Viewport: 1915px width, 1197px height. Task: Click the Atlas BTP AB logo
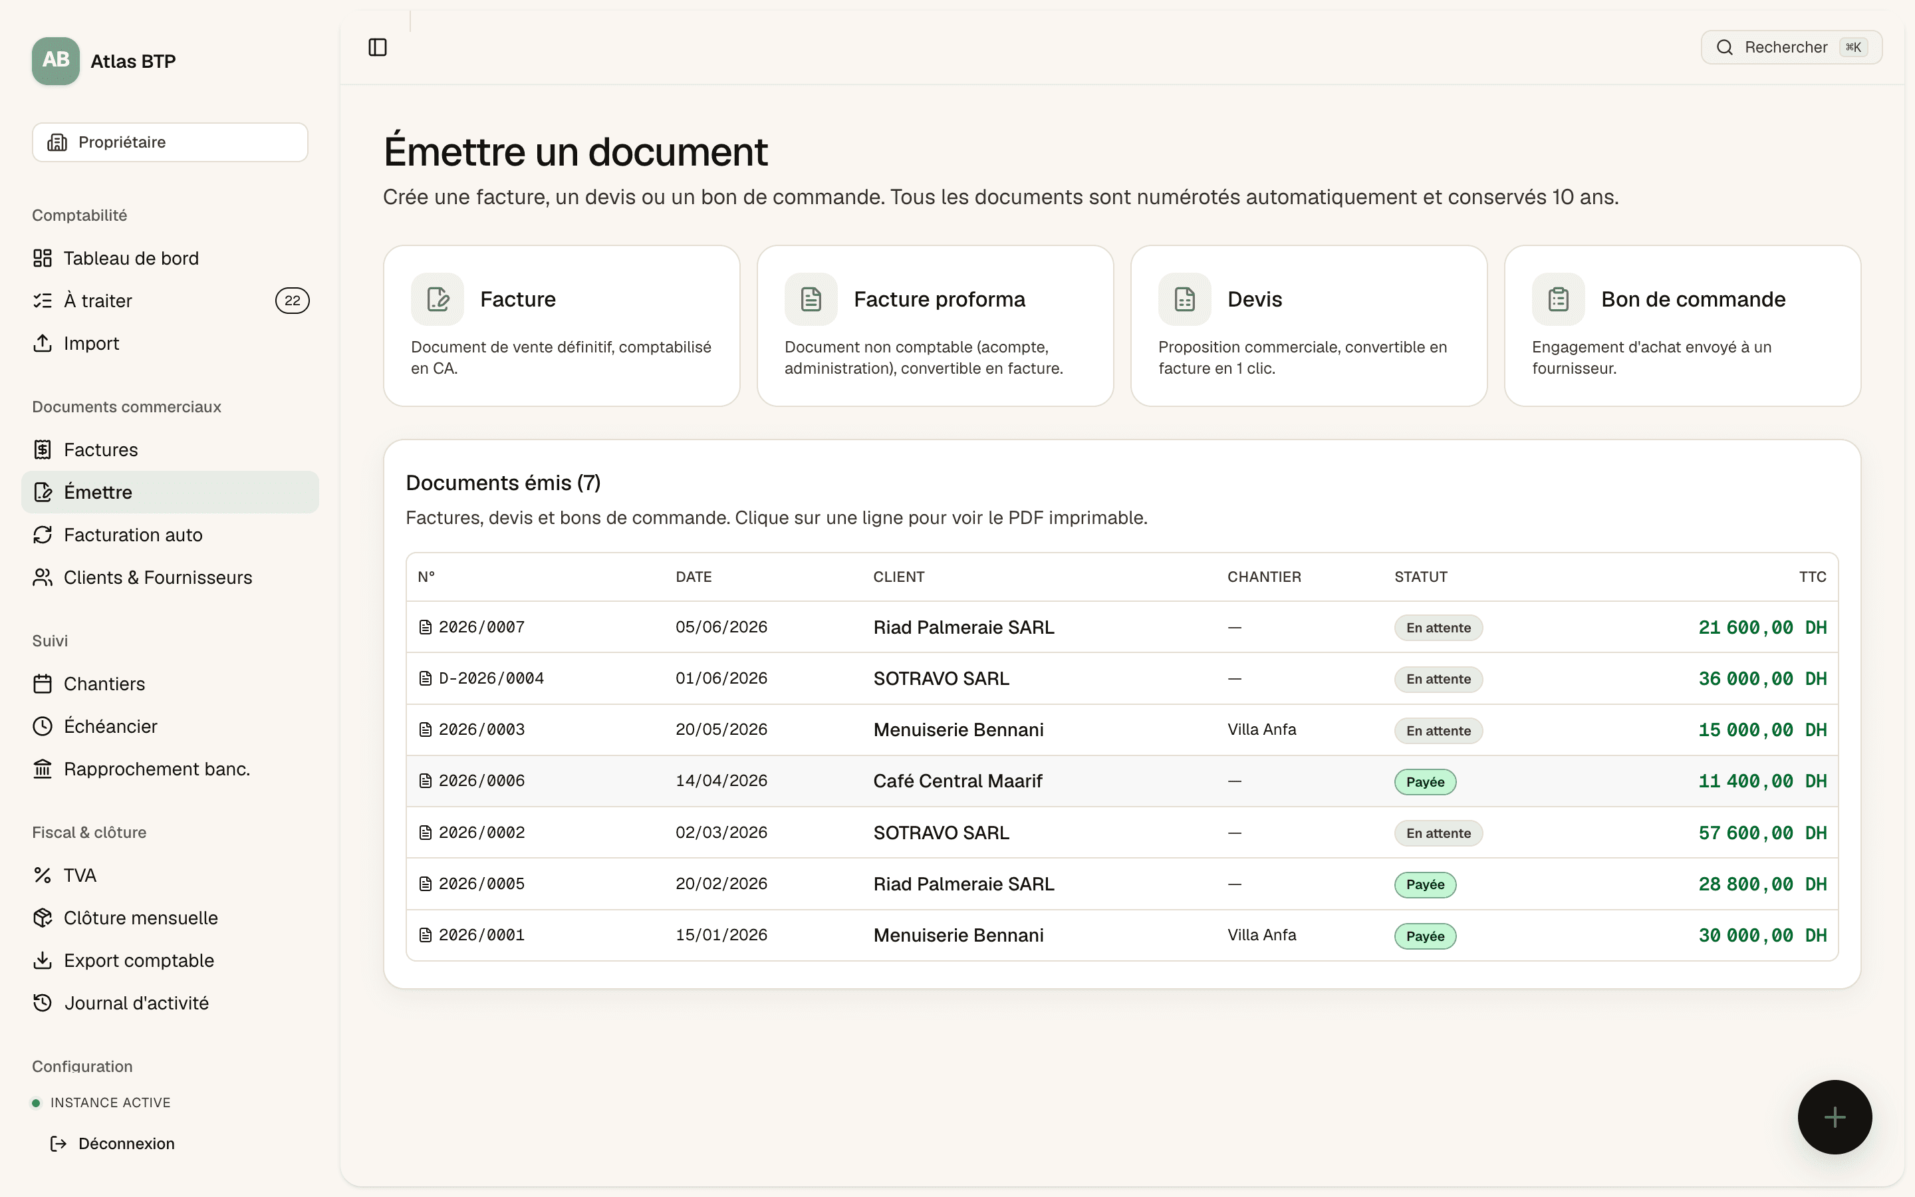(55, 61)
